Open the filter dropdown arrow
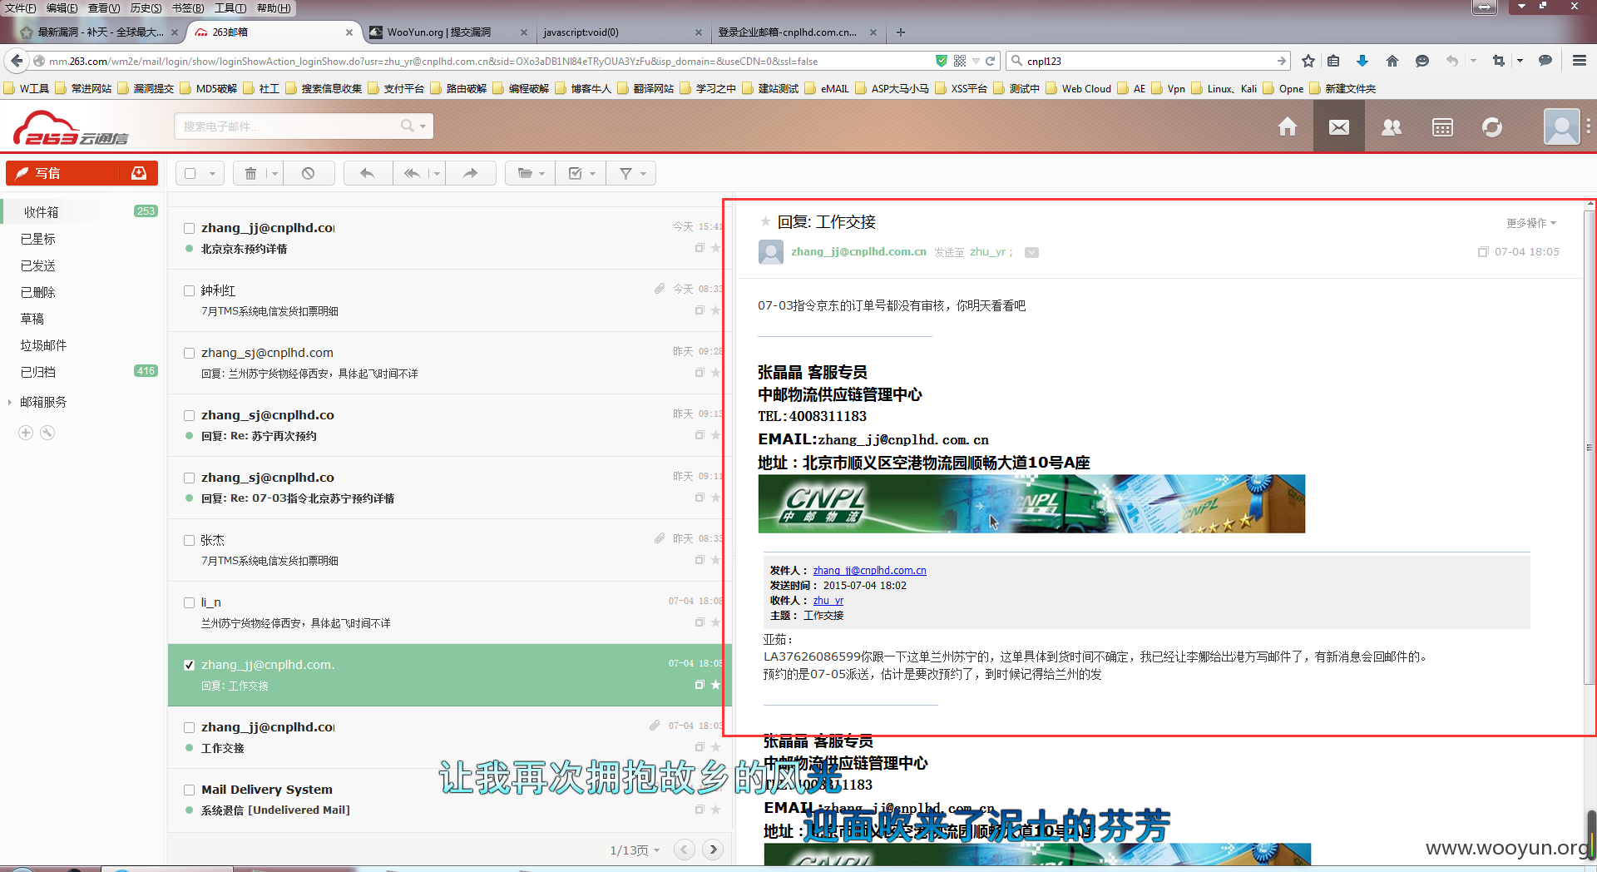 (643, 174)
